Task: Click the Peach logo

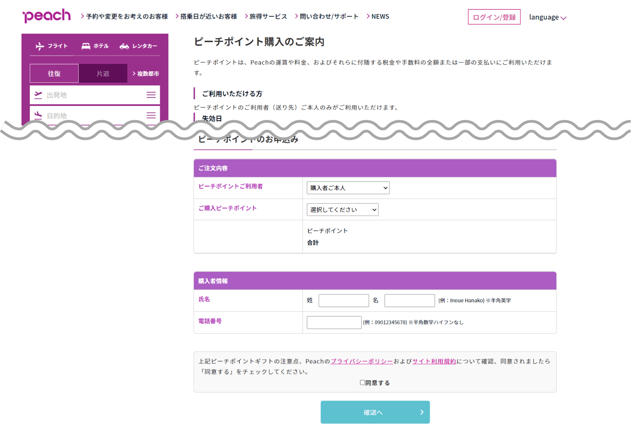Action: click(x=47, y=16)
